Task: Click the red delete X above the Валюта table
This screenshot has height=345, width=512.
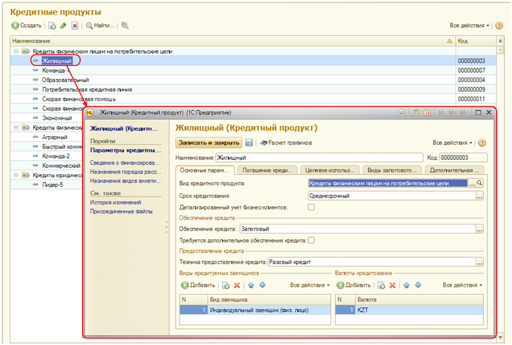Action: click(393, 284)
